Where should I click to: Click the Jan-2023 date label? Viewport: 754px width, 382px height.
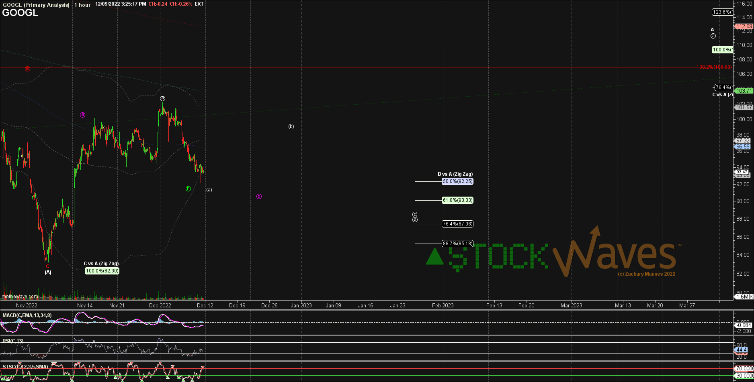tap(301, 305)
